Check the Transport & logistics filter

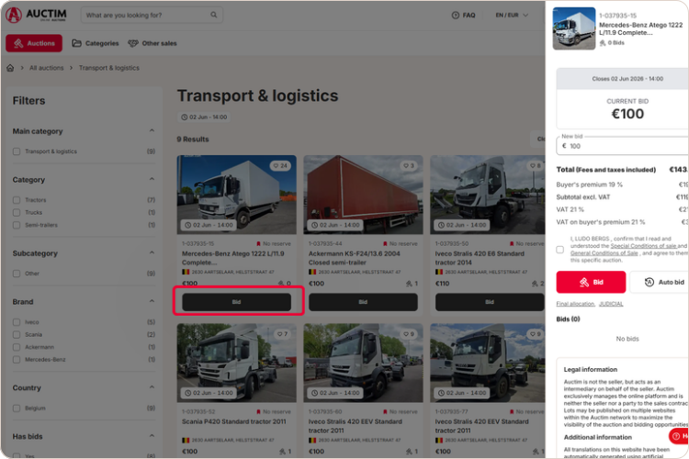pos(17,151)
